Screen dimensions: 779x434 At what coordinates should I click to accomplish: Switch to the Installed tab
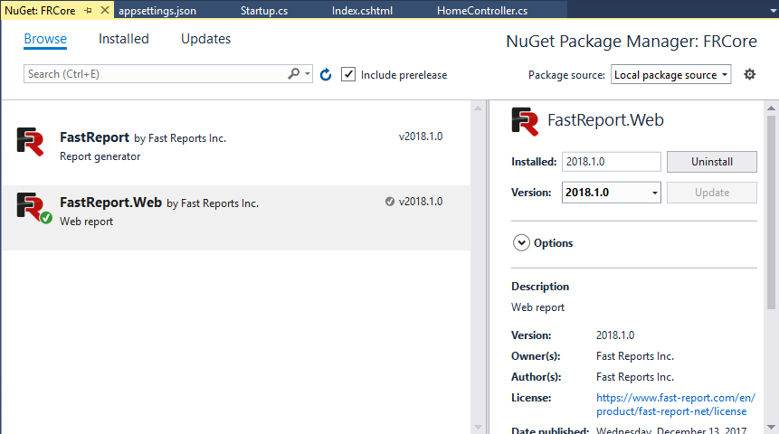point(124,39)
